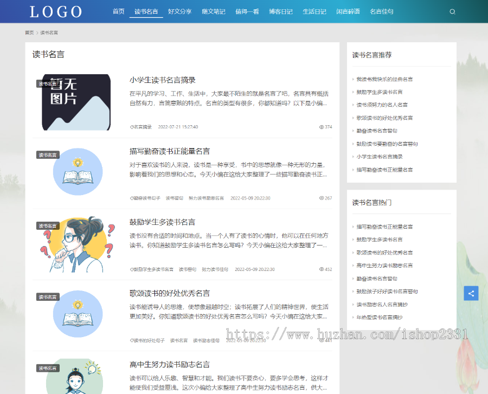The image size is (488, 394).
Task: Click the 读书名言 badge on 暂无图片 thumbnail
Action: (48, 83)
